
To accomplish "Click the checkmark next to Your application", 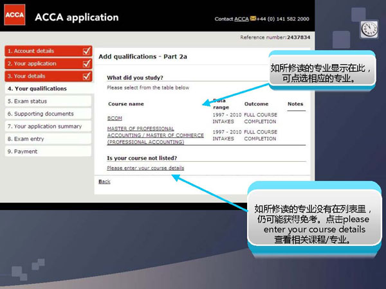I will tap(87, 64).
